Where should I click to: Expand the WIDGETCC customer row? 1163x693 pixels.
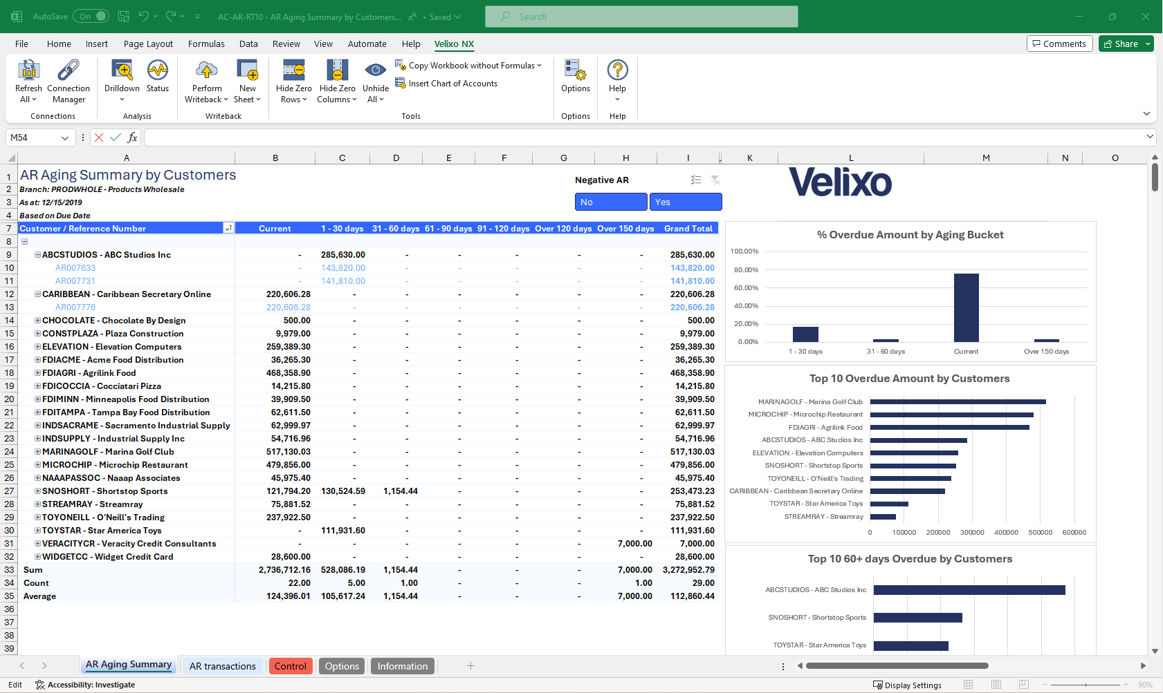click(x=38, y=557)
